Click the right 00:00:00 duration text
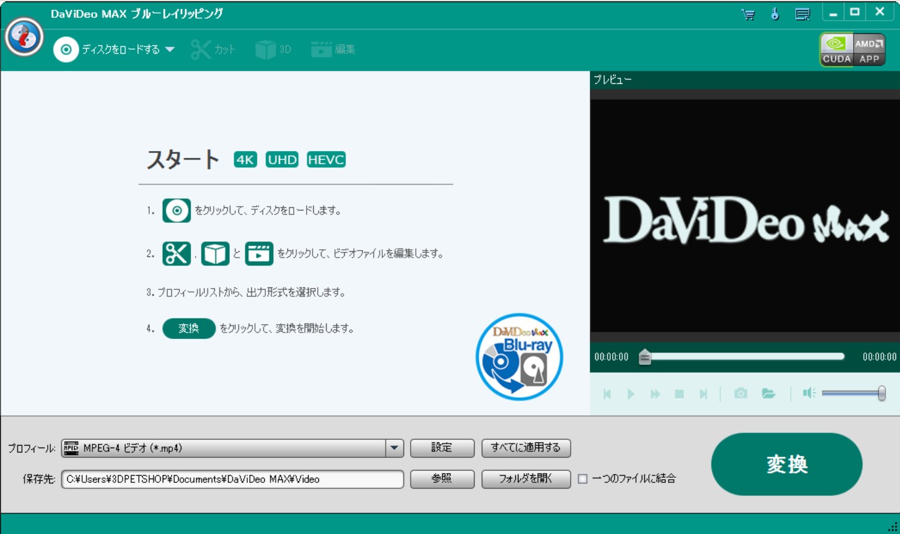Image resolution: width=900 pixels, height=534 pixels. tap(879, 356)
